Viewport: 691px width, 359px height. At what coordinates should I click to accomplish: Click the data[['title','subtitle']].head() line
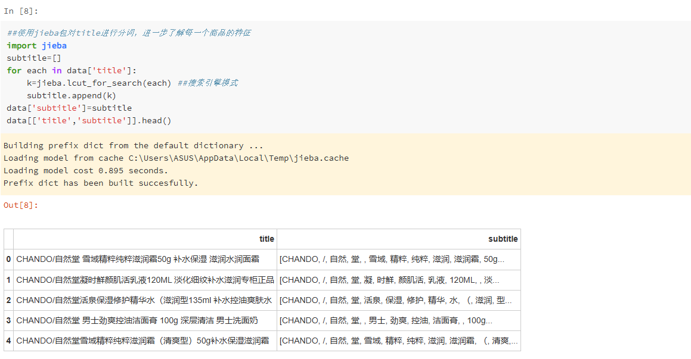[x=89, y=120]
